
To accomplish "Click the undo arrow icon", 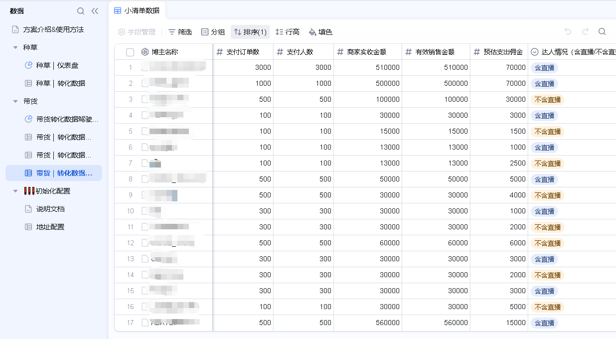I will tap(568, 32).
